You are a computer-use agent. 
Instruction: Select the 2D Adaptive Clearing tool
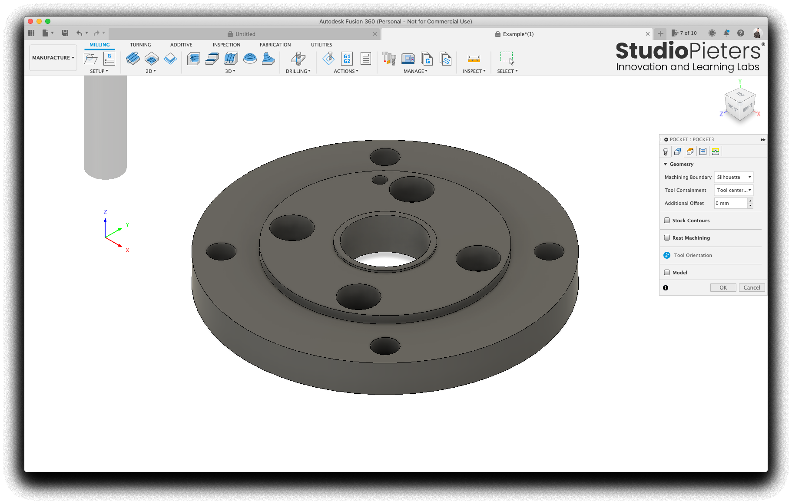[133, 58]
